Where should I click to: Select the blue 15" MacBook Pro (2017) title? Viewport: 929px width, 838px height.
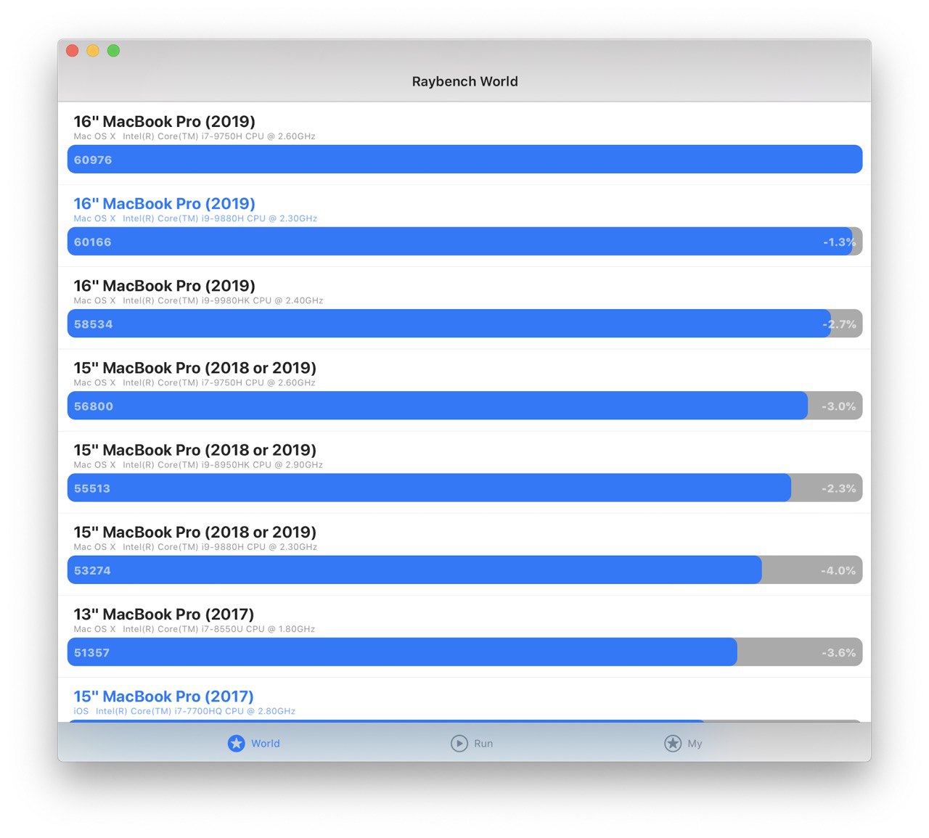[x=164, y=696]
